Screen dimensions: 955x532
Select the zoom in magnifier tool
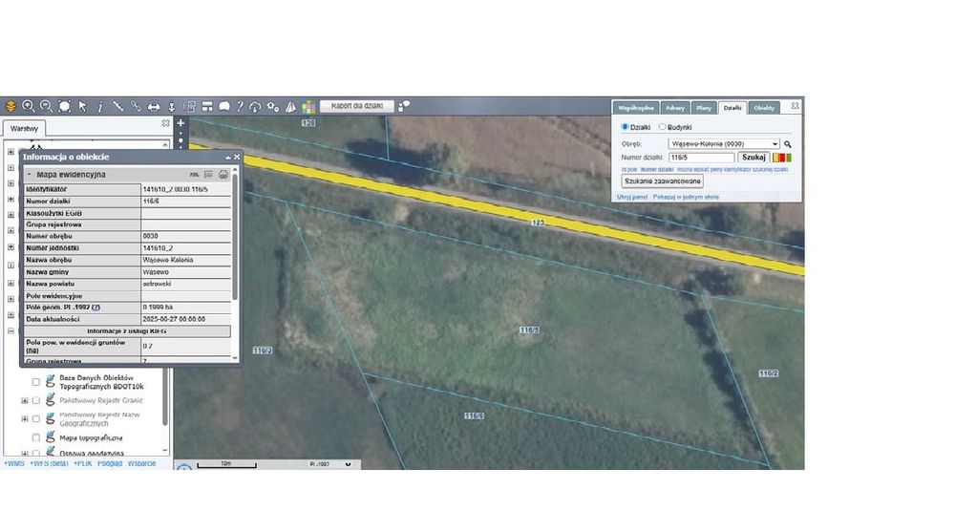pos(28,106)
